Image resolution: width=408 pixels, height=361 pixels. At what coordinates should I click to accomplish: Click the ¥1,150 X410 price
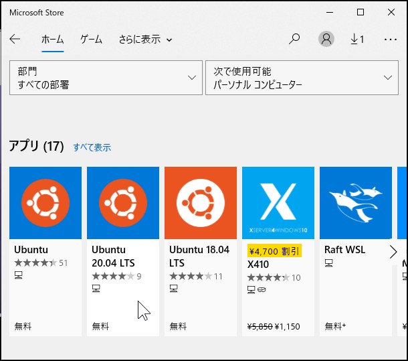click(287, 326)
